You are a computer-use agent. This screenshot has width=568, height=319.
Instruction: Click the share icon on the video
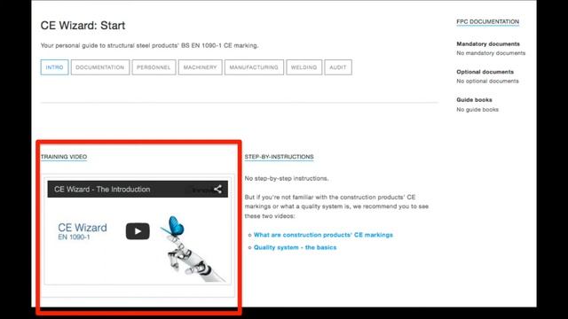[217, 189]
